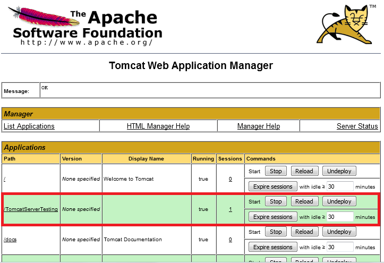Click sessions count 0 for root application
Viewport: 384px width, 263px height.
(x=230, y=179)
